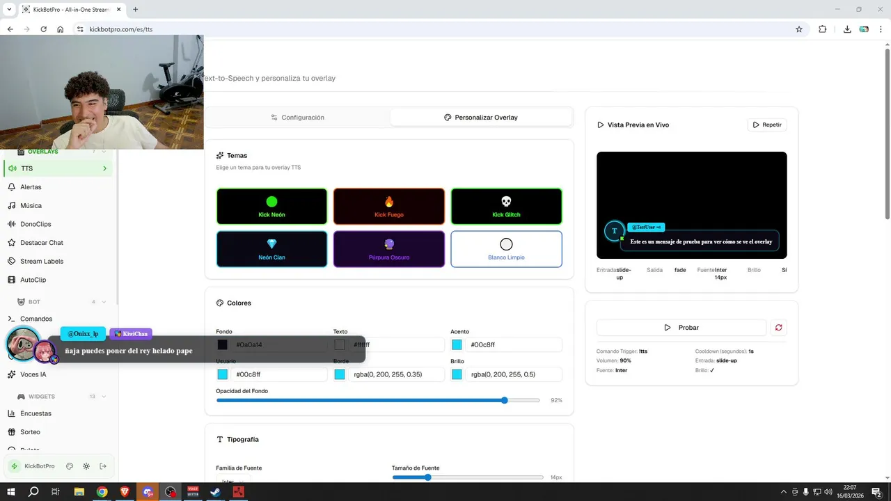Screen dimensions: 891x501
Task: Edit the Borde rgba value field
Action: click(x=396, y=374)
